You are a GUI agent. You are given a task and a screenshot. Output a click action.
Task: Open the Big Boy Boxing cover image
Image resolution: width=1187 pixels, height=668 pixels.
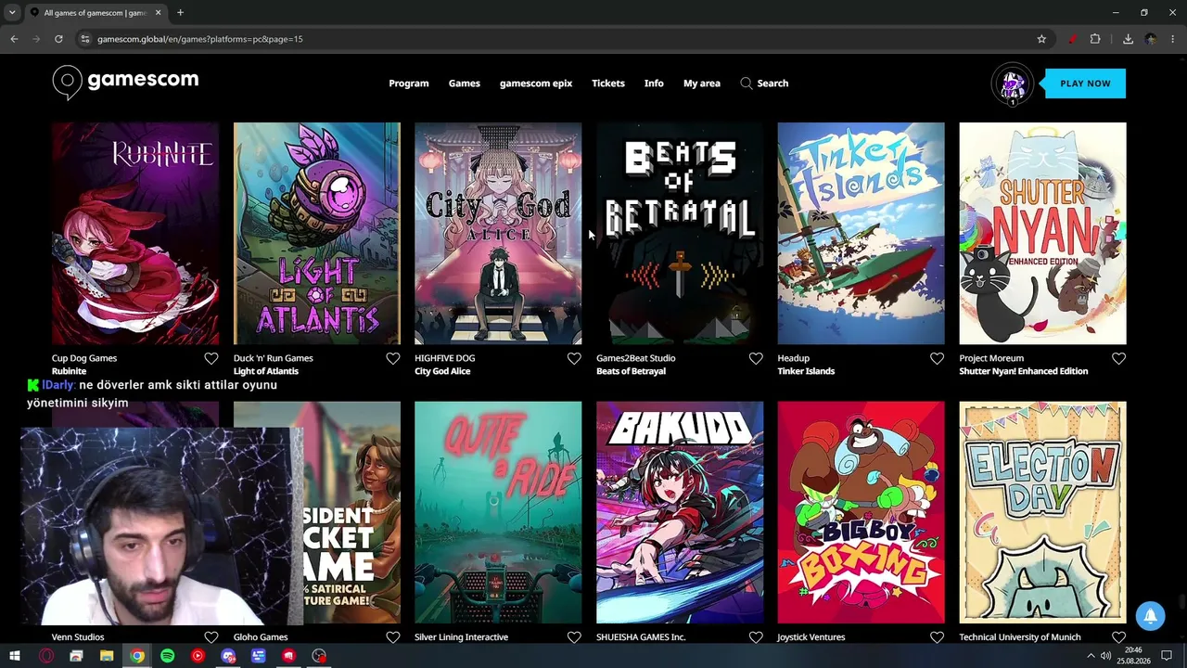(x=861, y=512)
